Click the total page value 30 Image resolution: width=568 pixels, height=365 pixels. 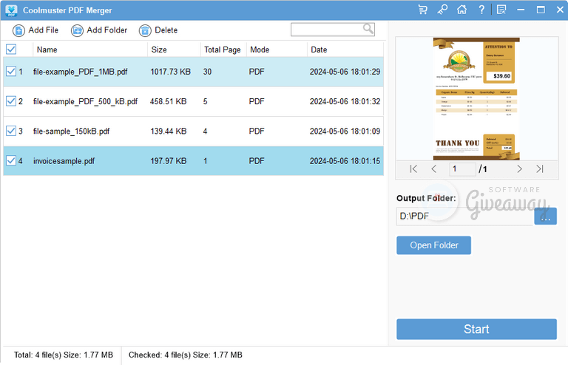click(207, 72)
